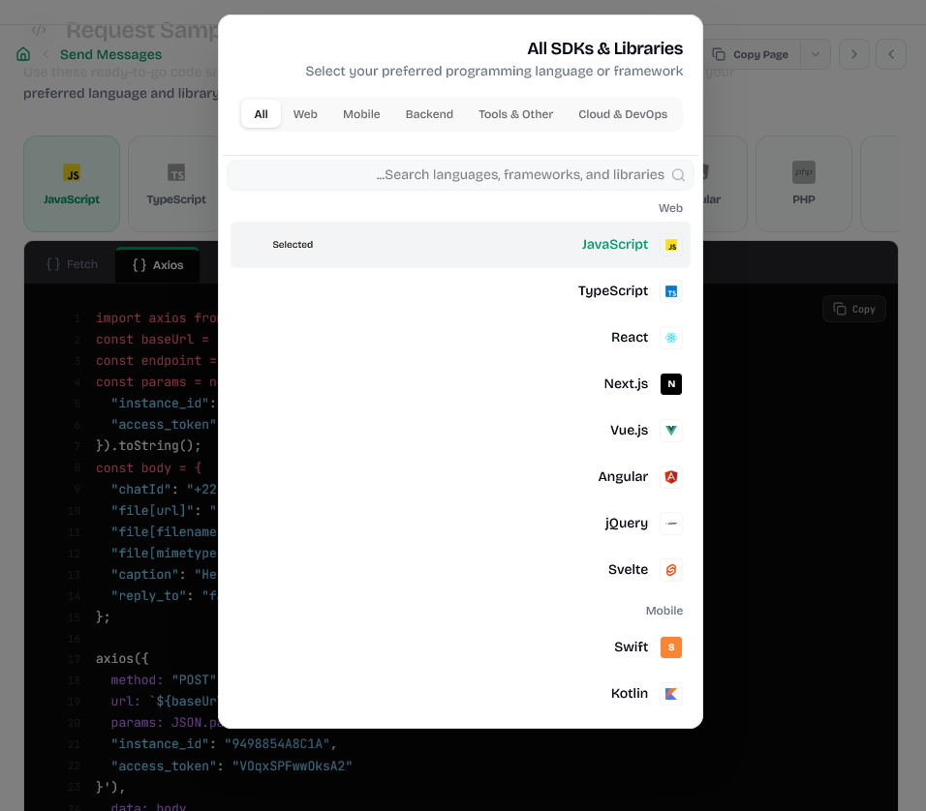Go to previous page arrow button
This screenshot has width=926, height=811.
tap(891, 54)
